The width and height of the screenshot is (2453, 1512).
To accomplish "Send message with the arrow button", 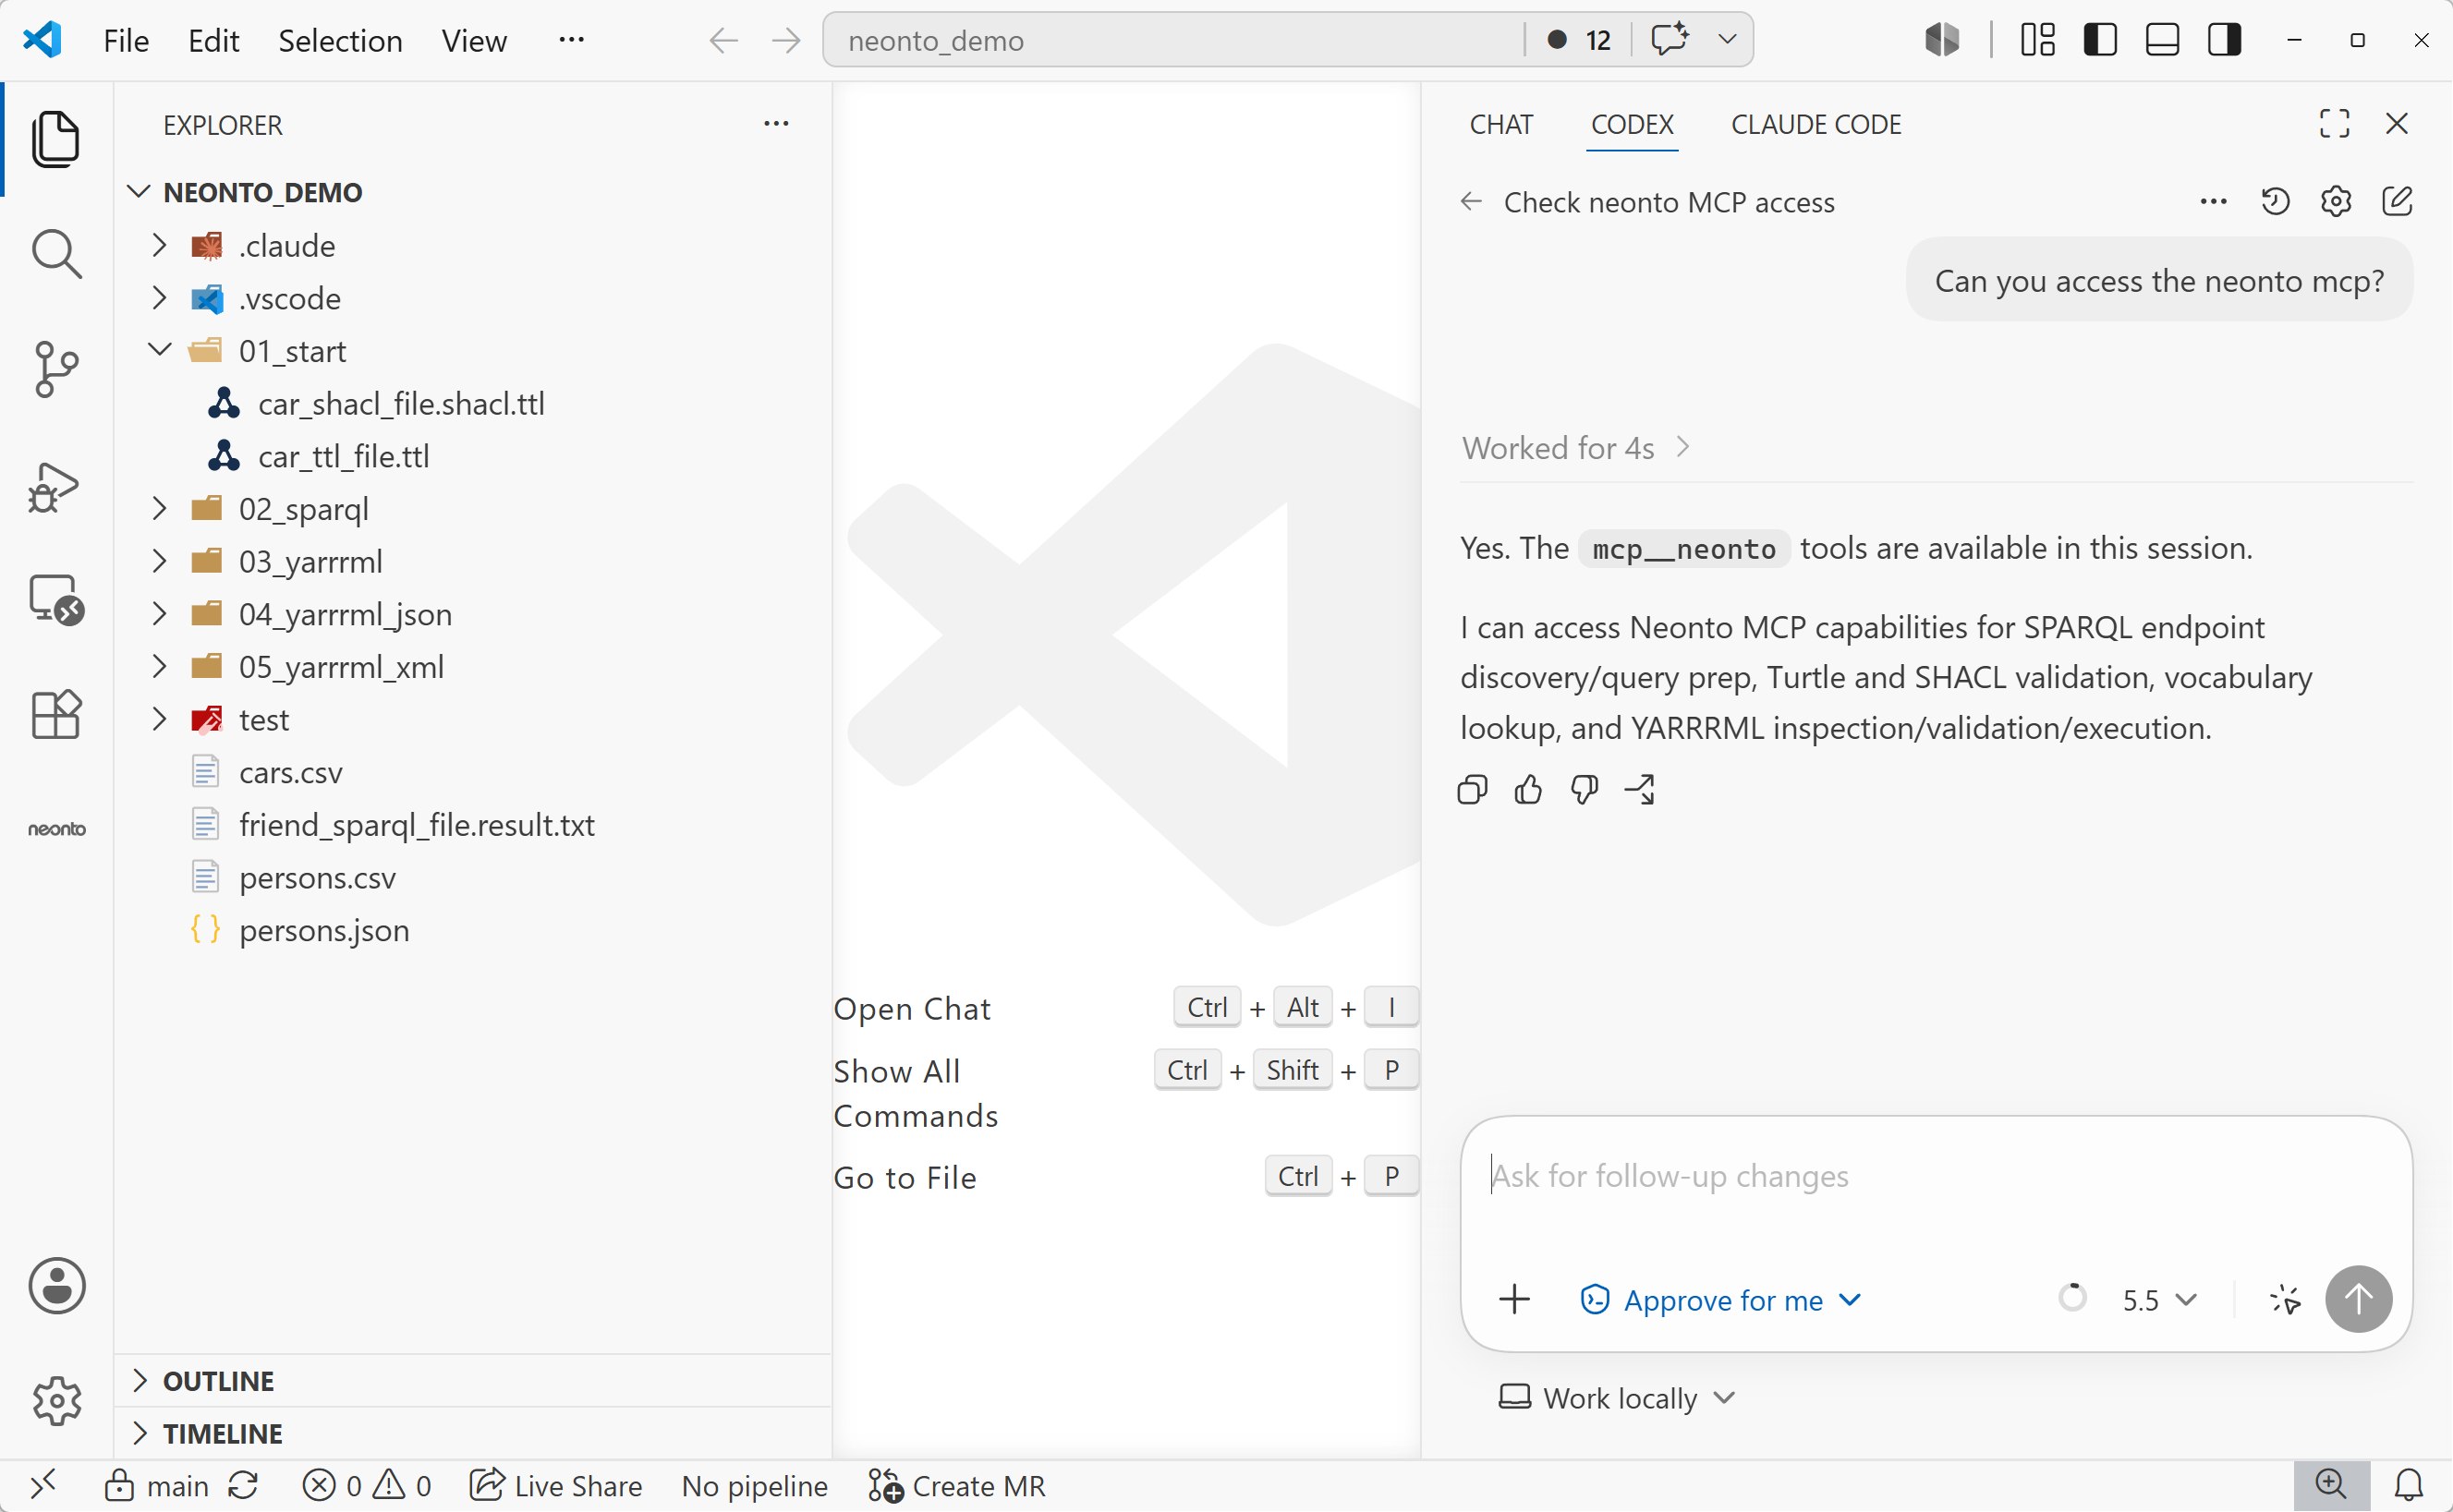I will 2358,1300.
